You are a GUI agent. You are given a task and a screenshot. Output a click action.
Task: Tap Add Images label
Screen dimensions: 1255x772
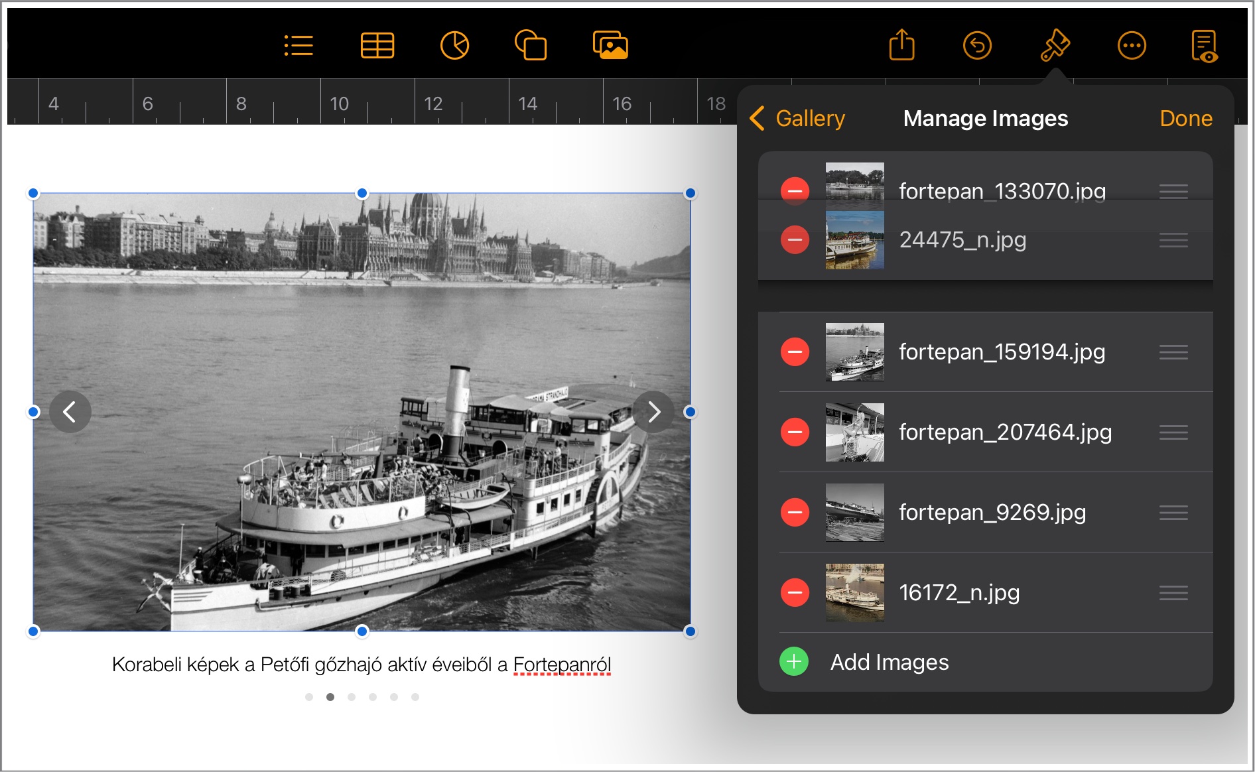click(x=890, y=662)
